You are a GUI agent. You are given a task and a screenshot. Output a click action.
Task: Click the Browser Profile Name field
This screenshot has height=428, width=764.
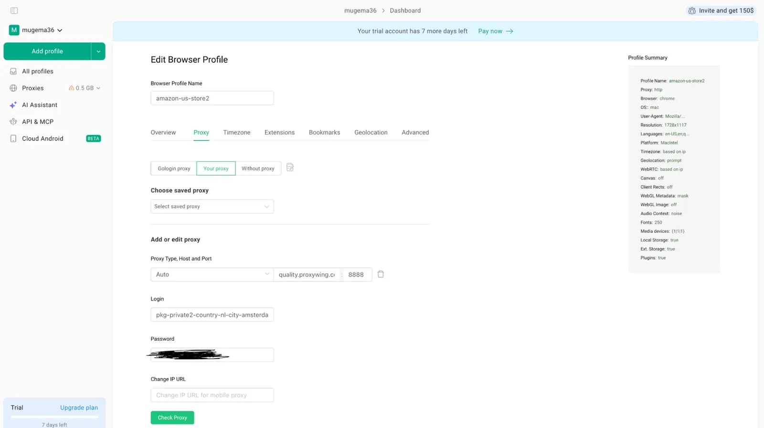212,98
